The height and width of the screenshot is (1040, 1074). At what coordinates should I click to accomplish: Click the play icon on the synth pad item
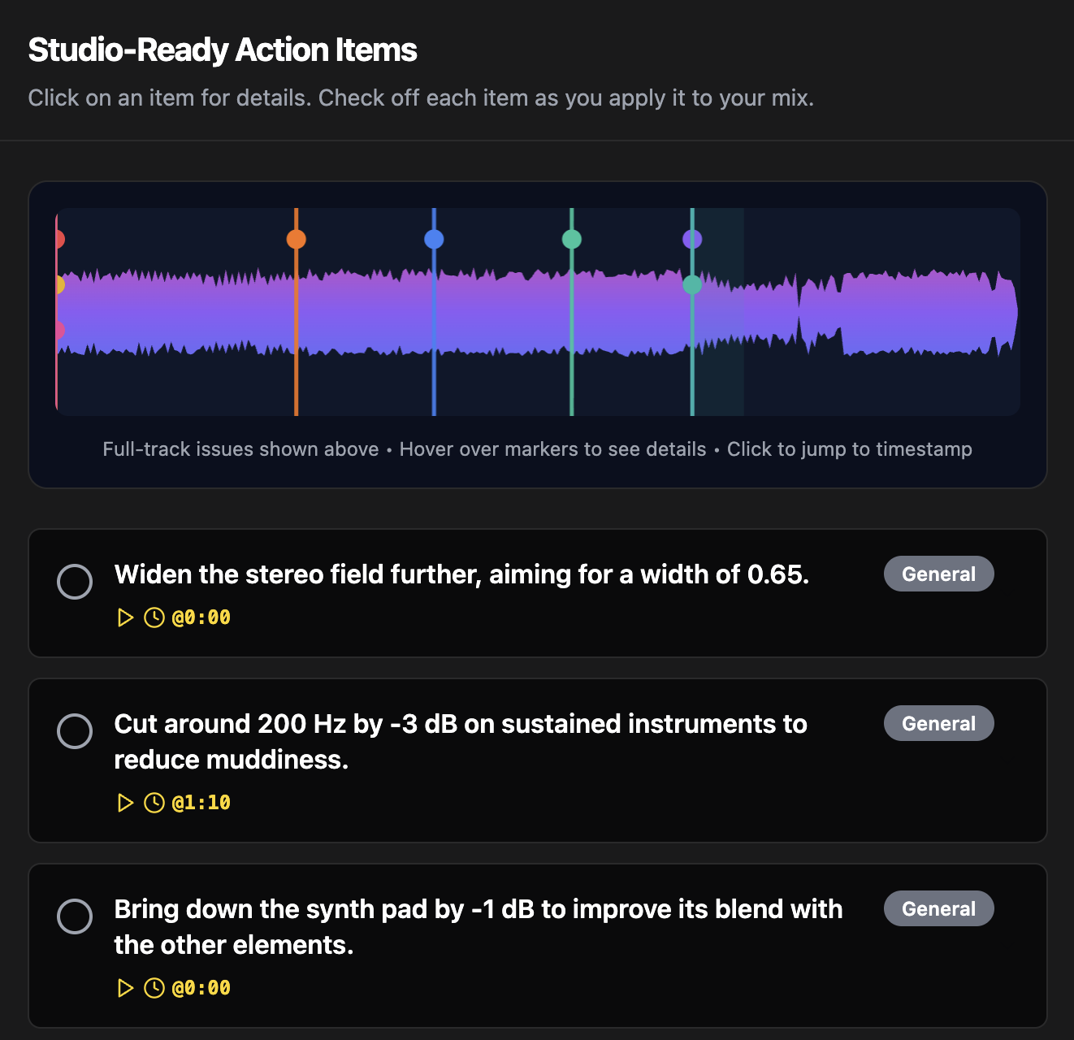pyautogui.click(x=126, y=987)
